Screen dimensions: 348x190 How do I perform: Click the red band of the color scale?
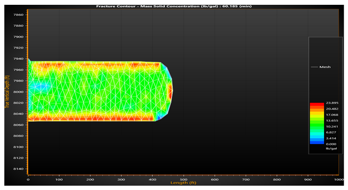pyautogui.click(x=317, y=104)
